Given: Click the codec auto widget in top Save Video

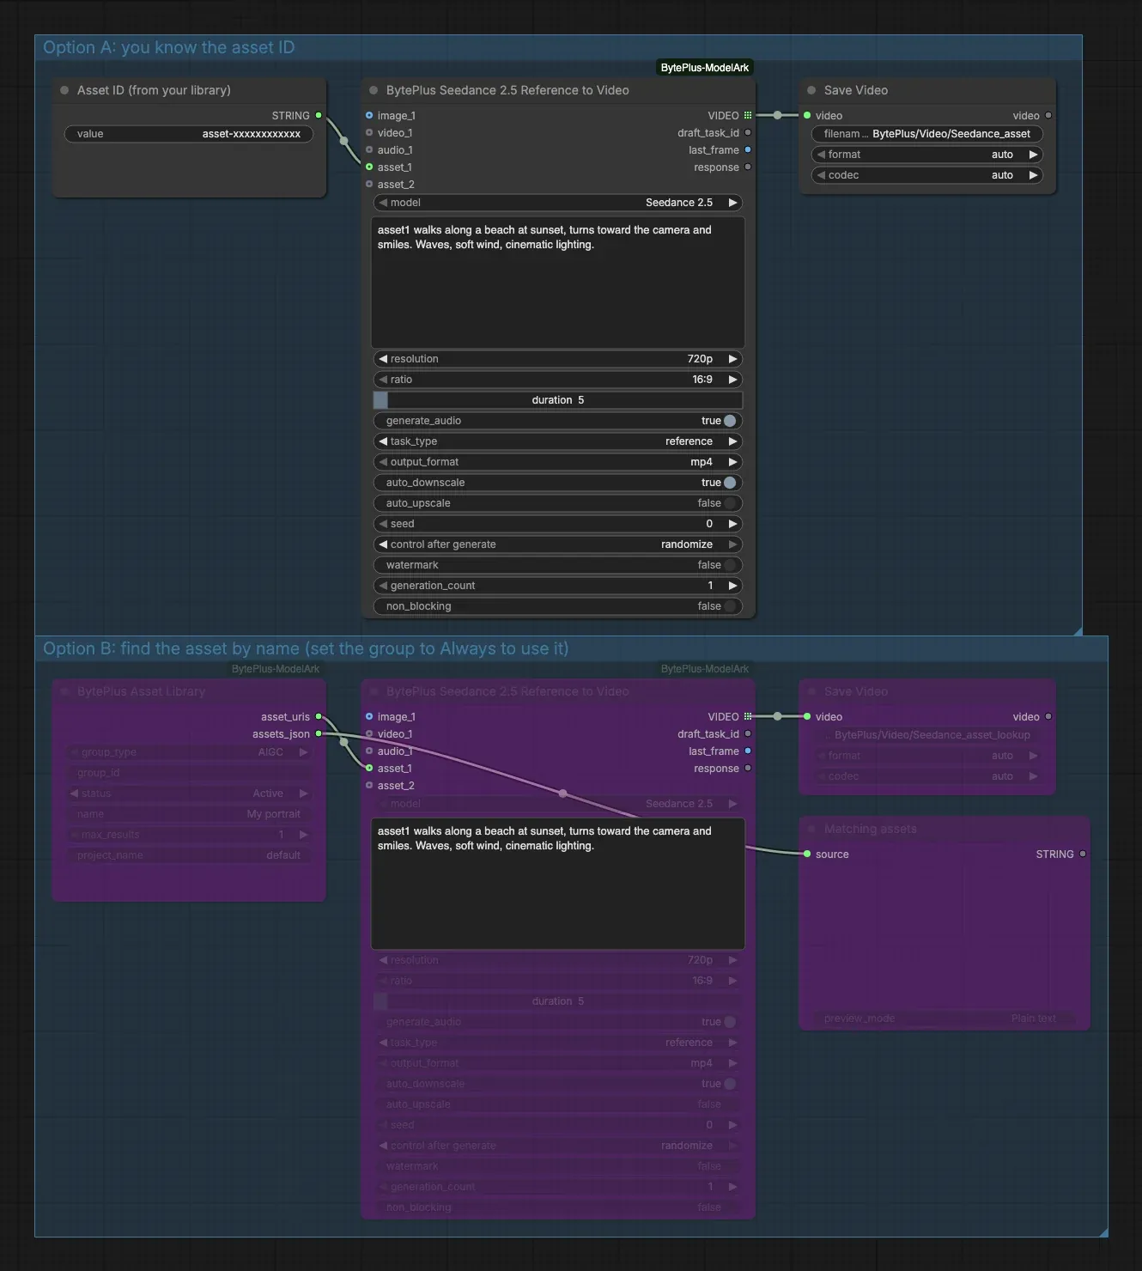Looking at the screenshot, I should [927, 175].
